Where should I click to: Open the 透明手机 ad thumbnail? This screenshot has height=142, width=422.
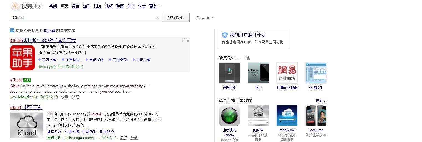229,73
